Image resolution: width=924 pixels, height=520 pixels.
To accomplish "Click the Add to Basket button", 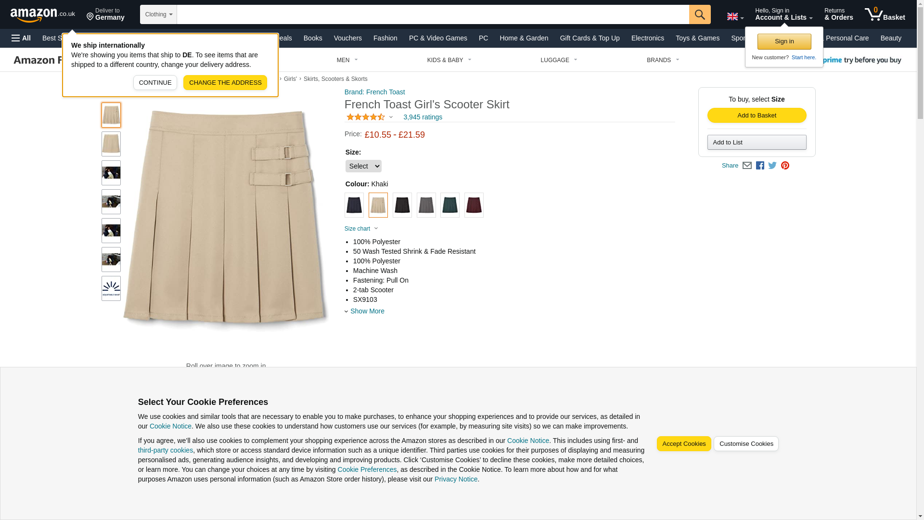I will coord(757,116).
